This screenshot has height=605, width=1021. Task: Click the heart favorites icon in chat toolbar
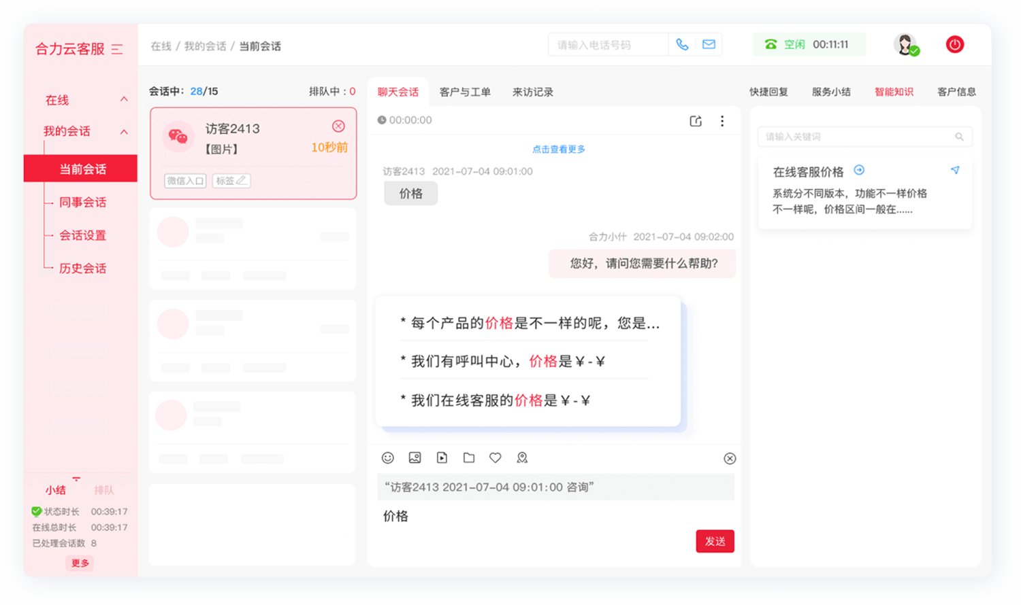495,457
